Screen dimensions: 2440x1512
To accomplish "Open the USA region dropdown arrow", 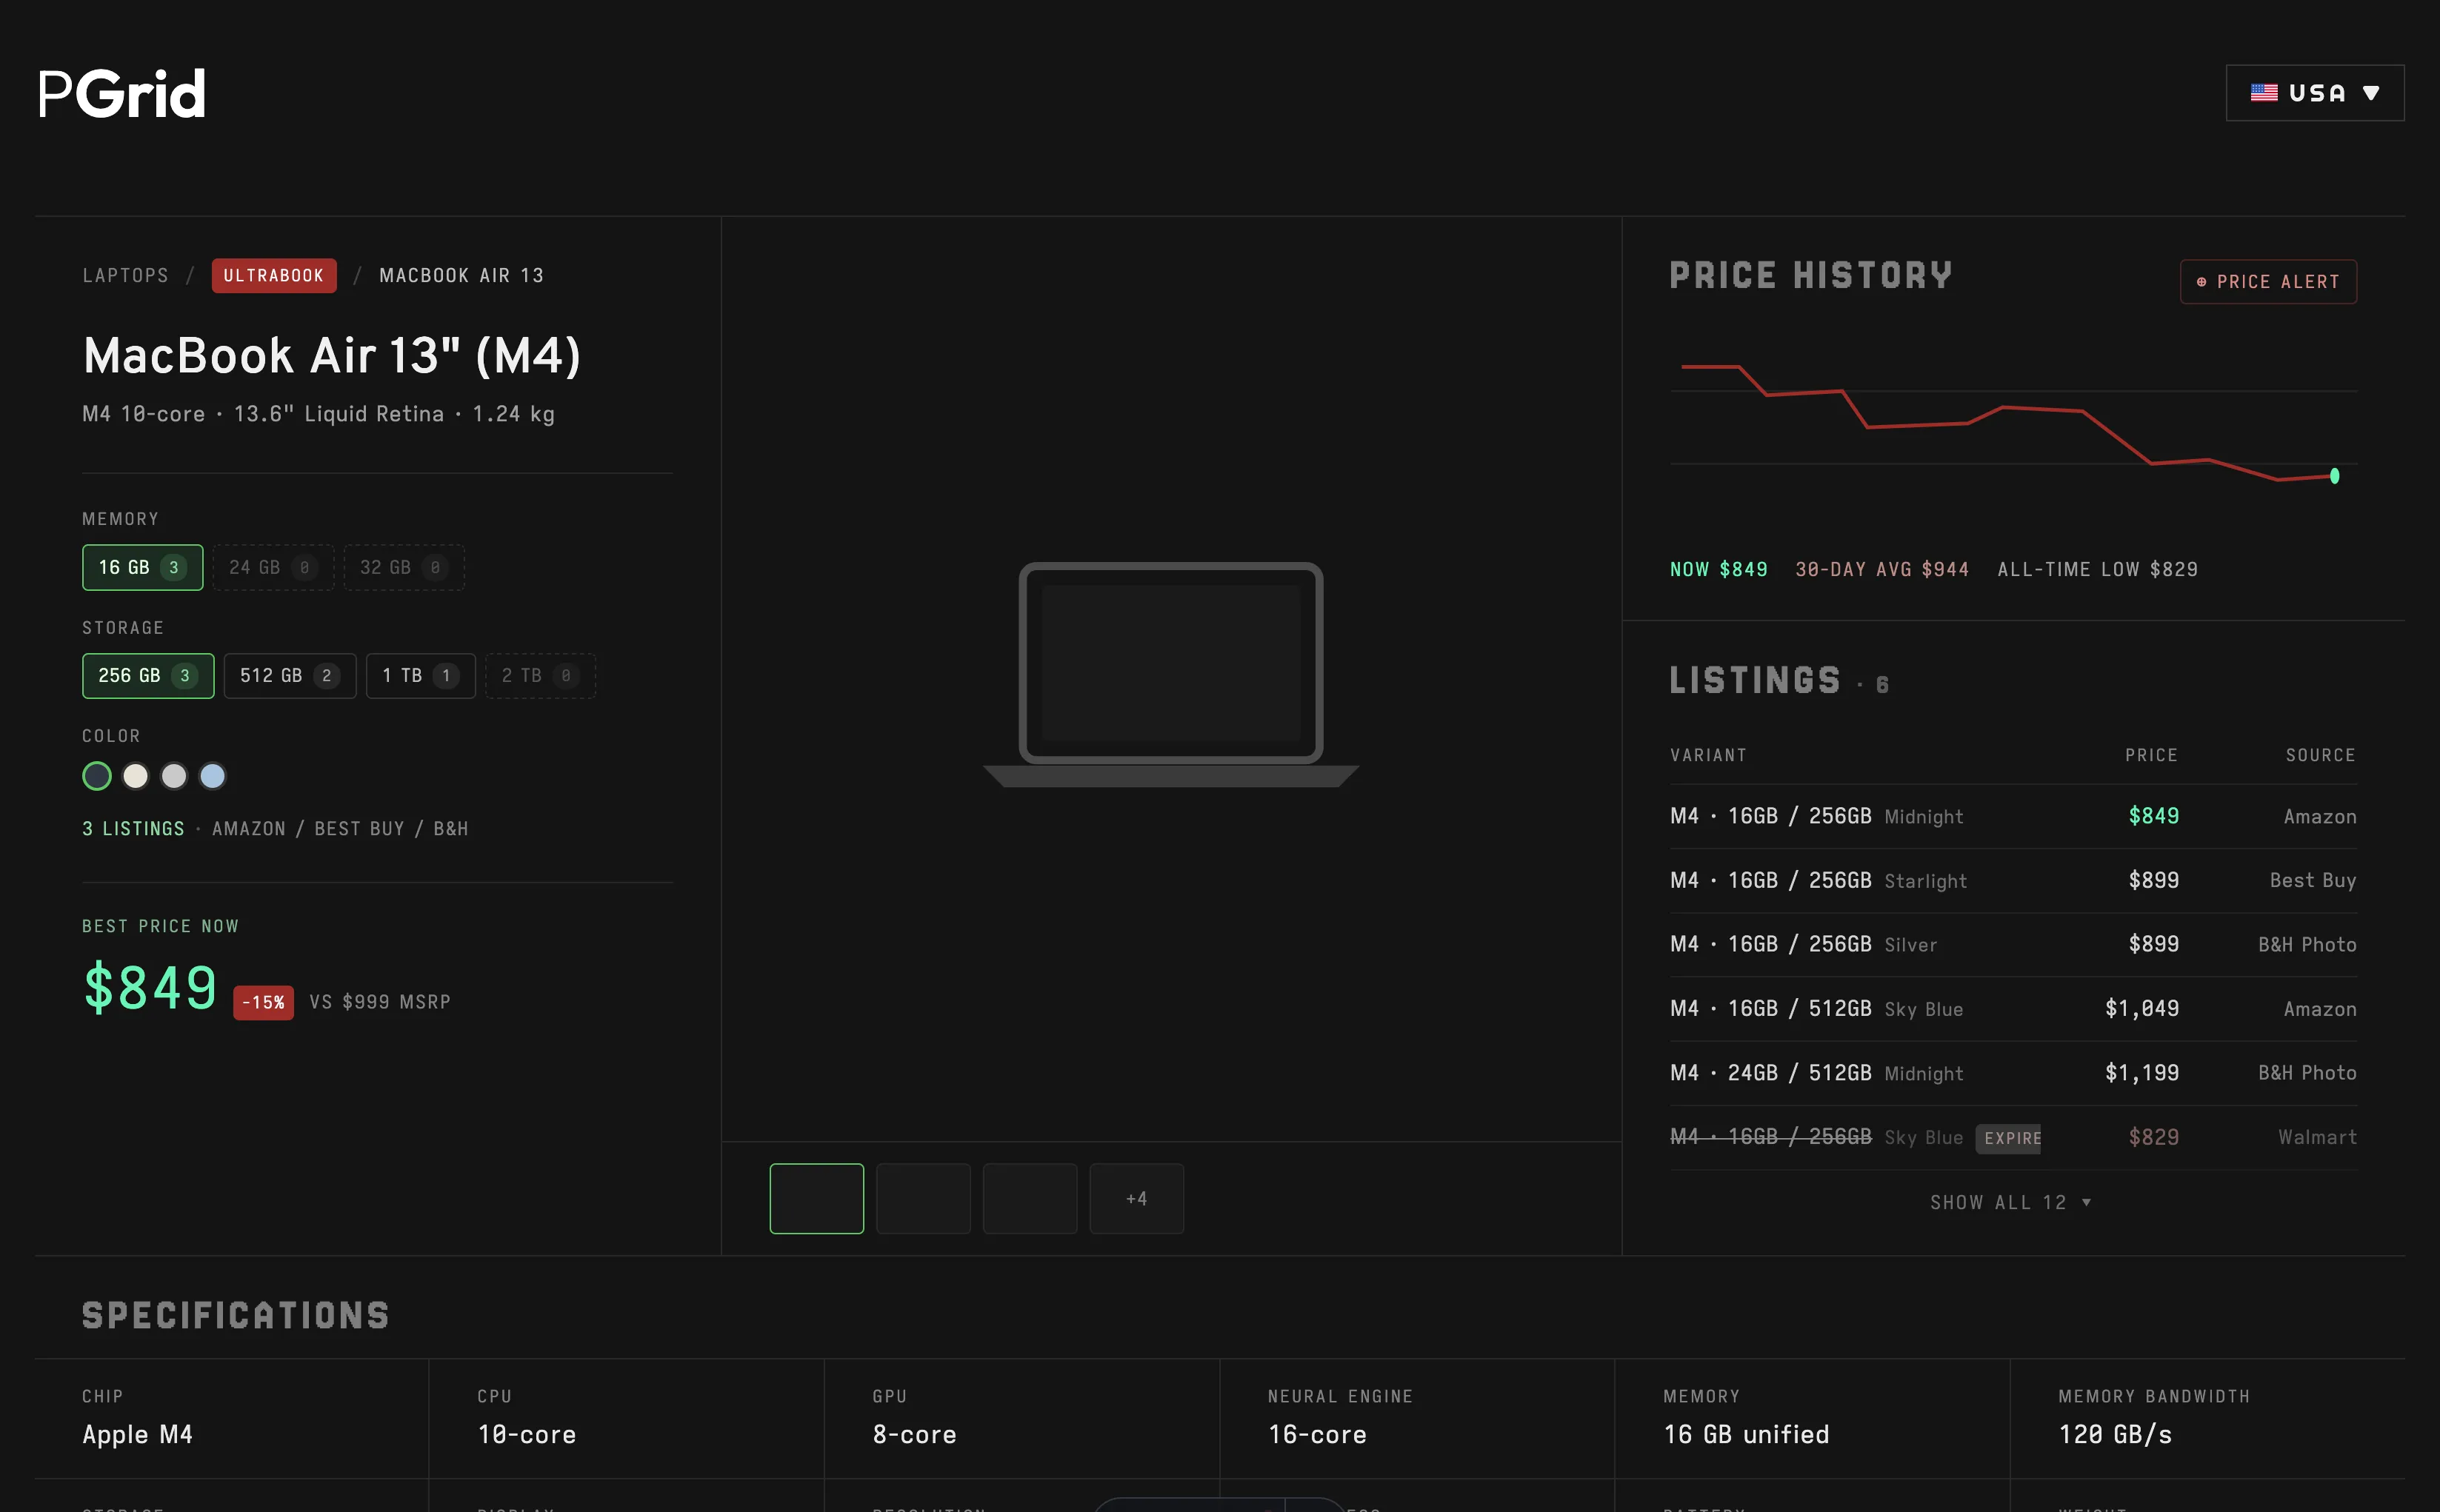I will click(2370, 93).
